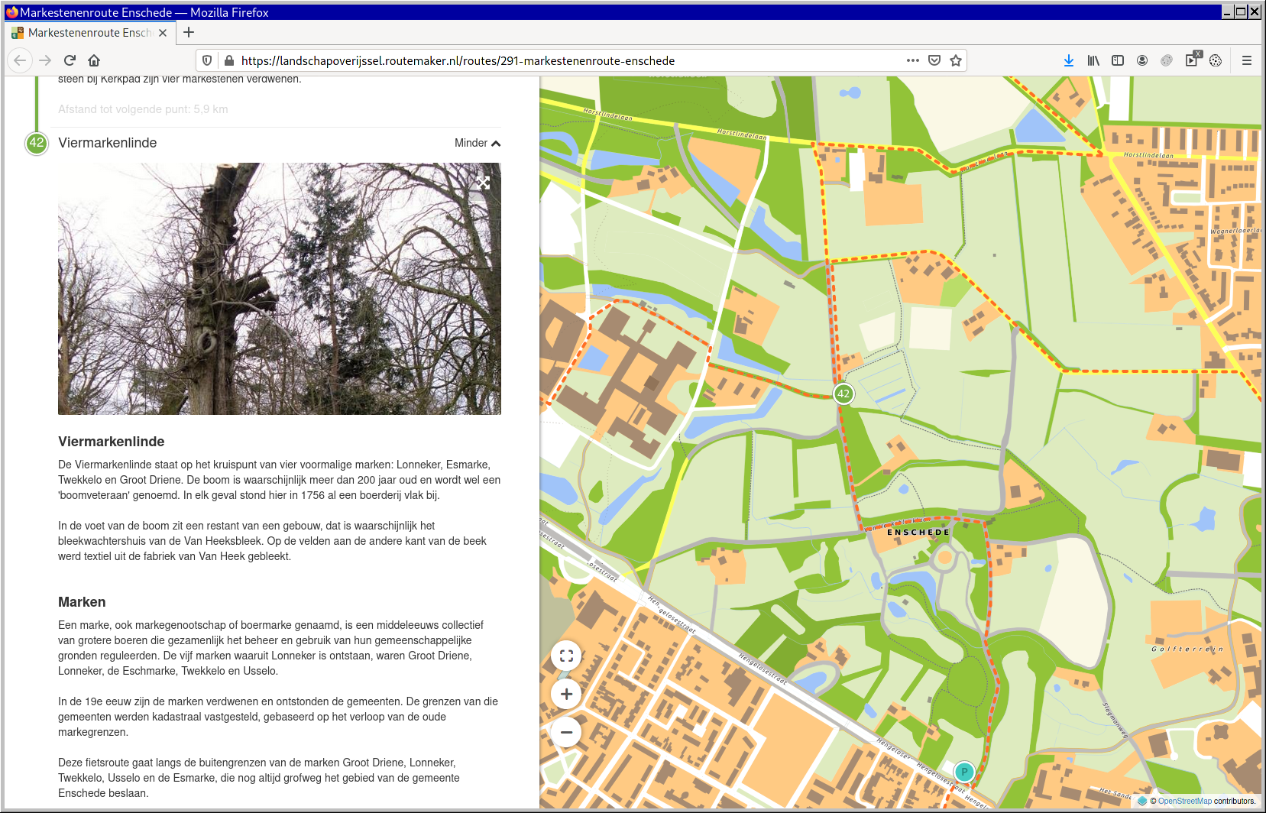Go to Firefox home page
The width and height of the screenshot is (1266, 813).
(x=94, y=60)
